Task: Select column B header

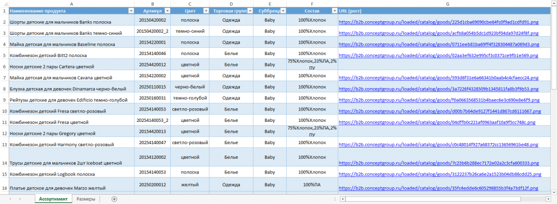Action: [153, 4]
